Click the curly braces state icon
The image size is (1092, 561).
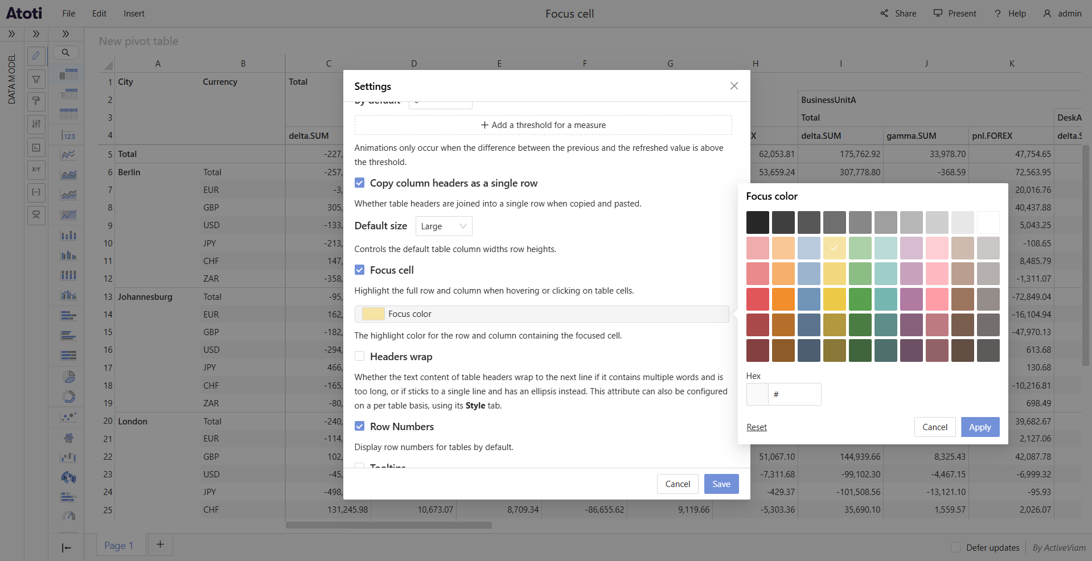[36, 192]
